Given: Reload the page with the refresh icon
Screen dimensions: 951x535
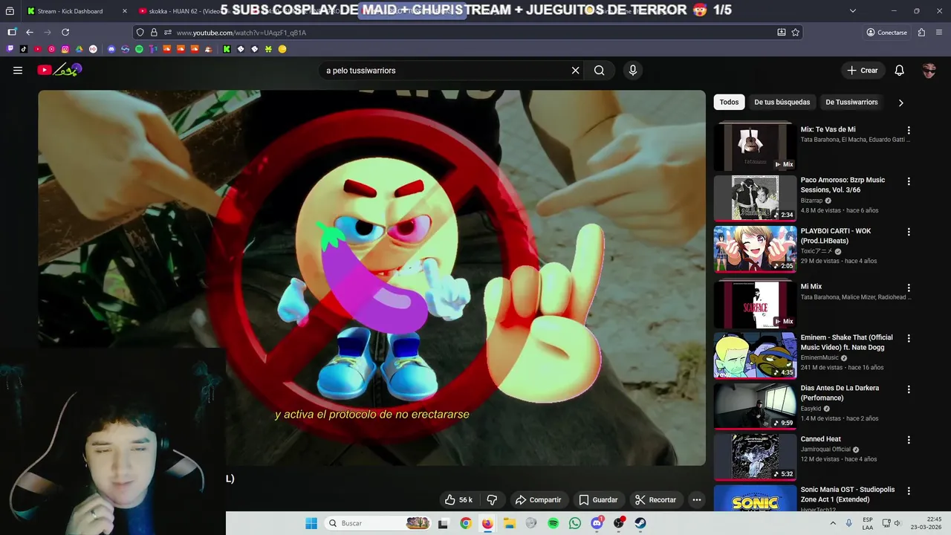Looking at the screenshot, I should (65, 33).
